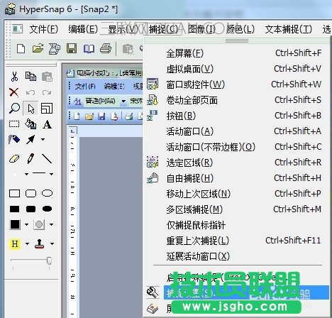
Task: Select the paint bucket fill tool
Action: [31, 124]
